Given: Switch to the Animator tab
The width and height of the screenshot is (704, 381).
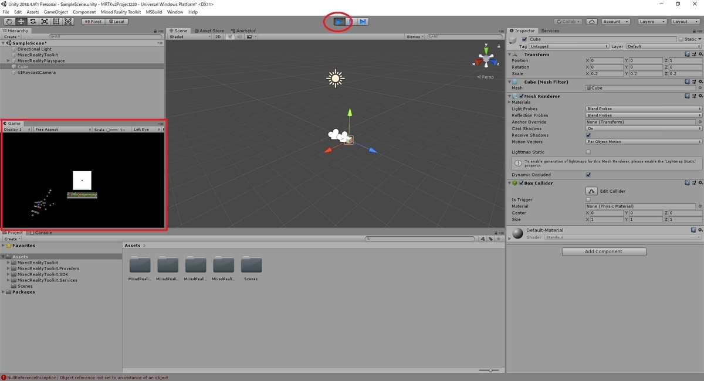Looking at the screenshot, I should 243,30.
